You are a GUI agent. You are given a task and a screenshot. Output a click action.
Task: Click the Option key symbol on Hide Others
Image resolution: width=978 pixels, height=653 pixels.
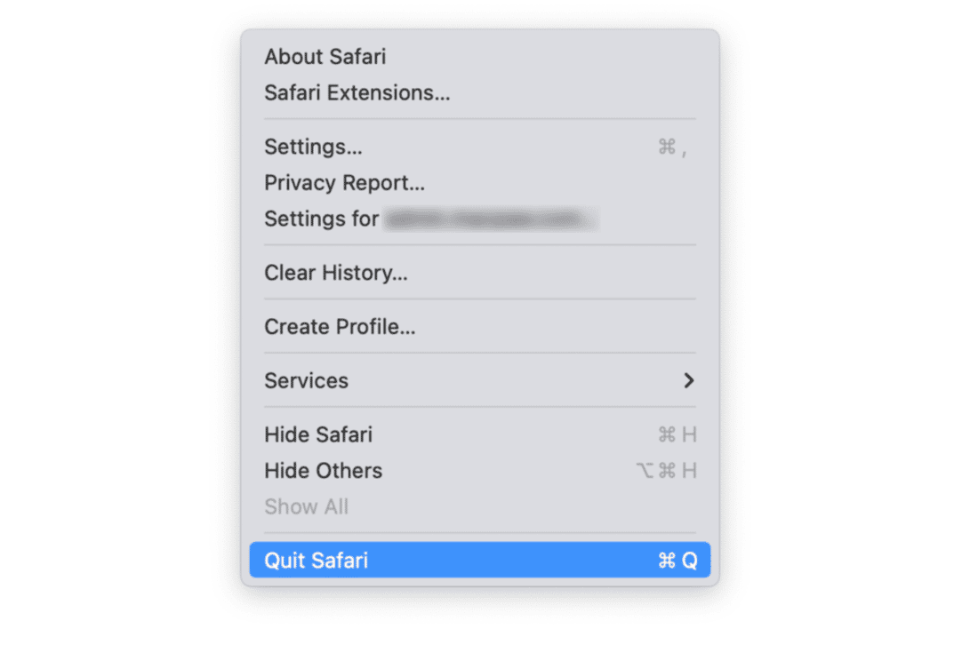pos(645,471)
